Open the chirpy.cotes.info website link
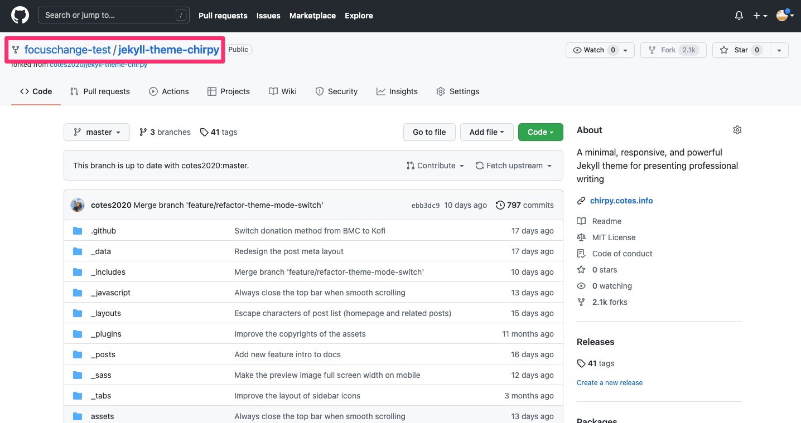The image size is (801, 423). click(x=621, y=201)
